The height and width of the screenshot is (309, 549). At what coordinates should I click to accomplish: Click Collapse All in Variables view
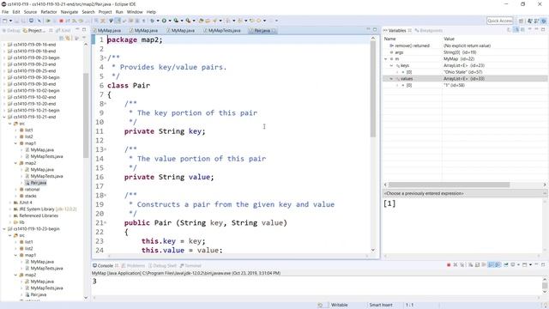coord(522,30)
